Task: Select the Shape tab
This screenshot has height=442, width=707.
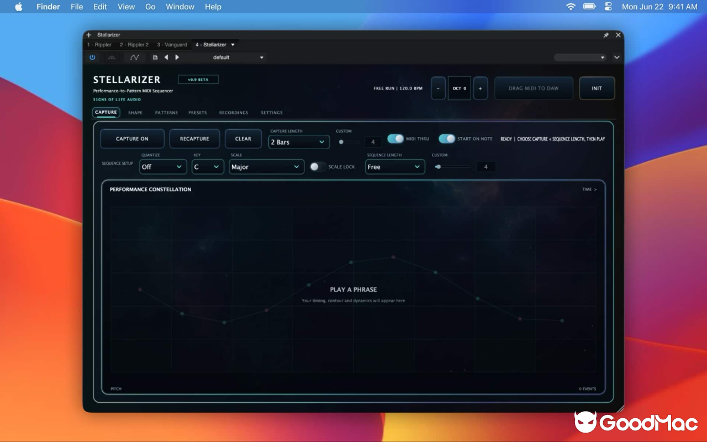Action: click(135, 113)
